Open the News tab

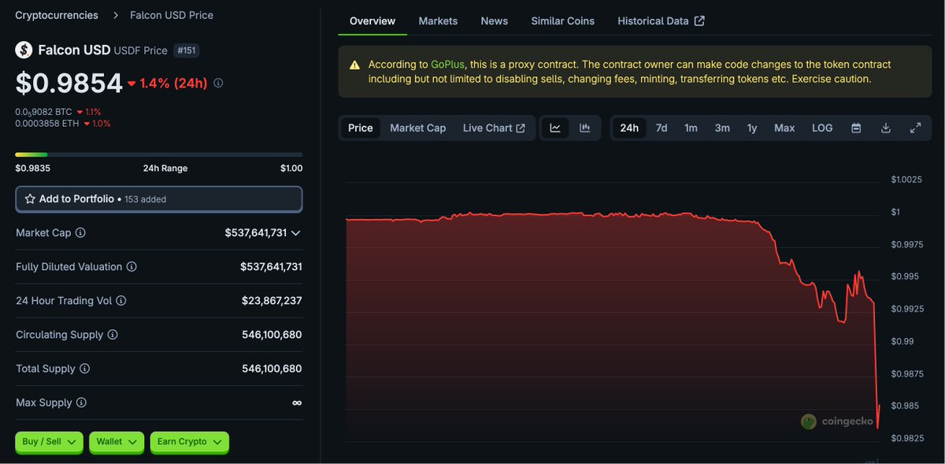[x=495, y=21]
